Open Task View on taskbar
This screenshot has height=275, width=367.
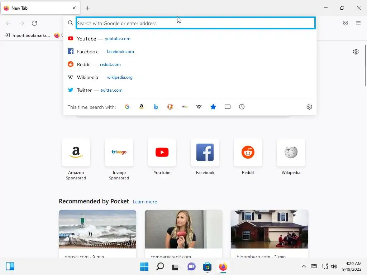coord(175,266)
